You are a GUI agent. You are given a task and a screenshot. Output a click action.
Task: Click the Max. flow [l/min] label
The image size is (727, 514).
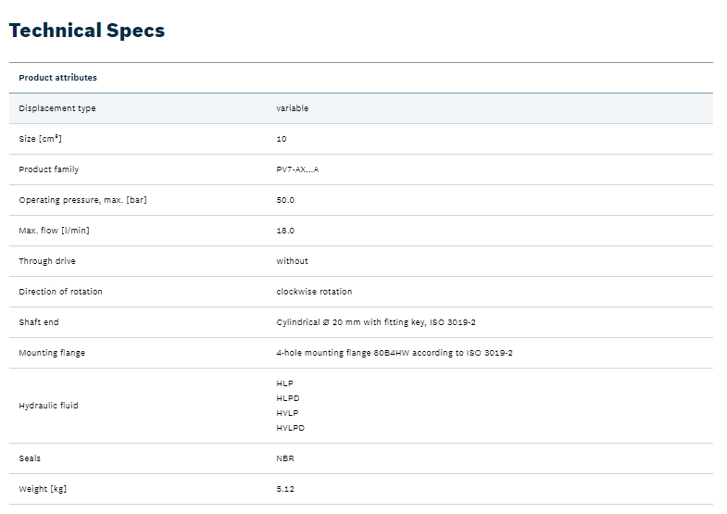click(54, 231)
